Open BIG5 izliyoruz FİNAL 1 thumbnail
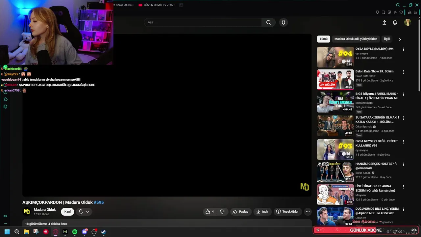 click(335, 102)
